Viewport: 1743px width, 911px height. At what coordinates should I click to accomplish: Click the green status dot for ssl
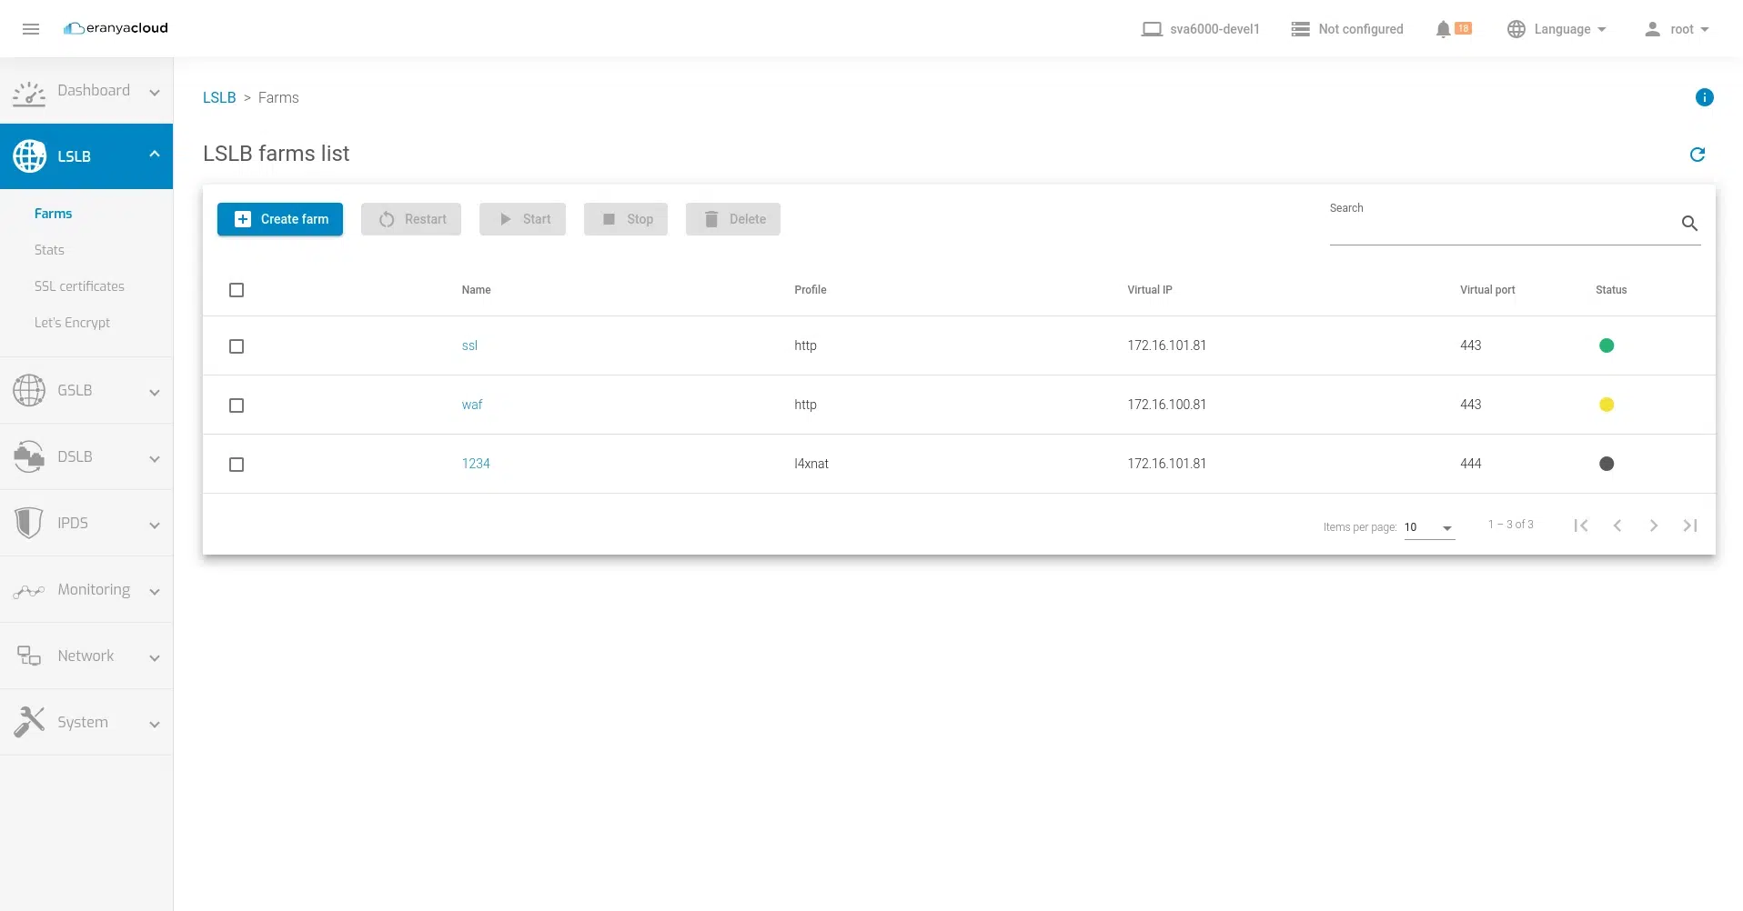click(1607, 345)
